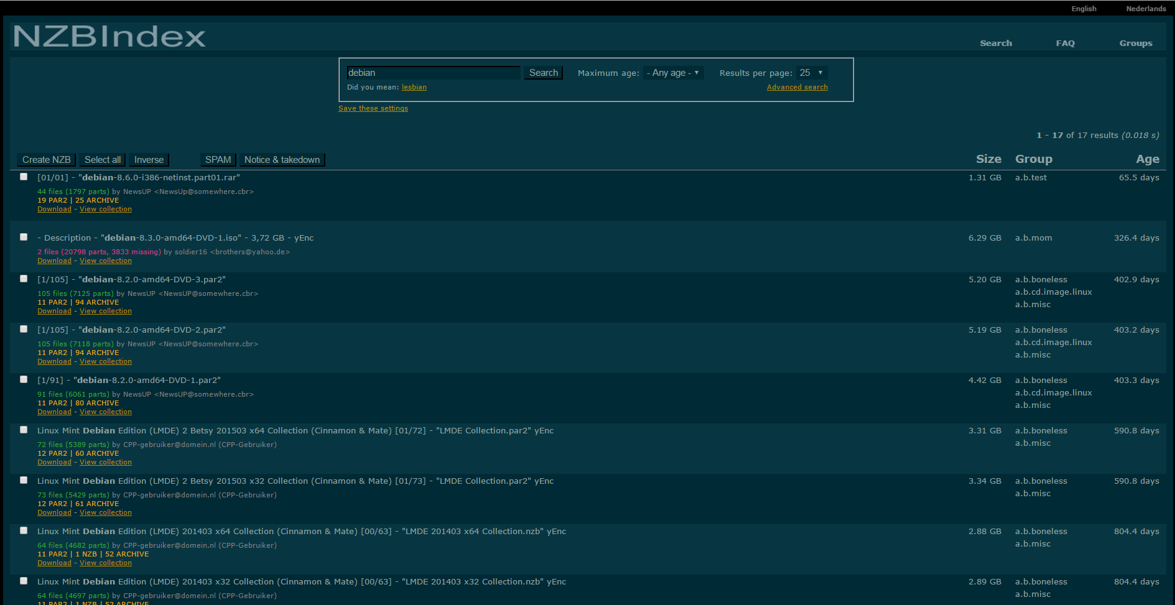The width and height of the screenshot is (1175, 605).
Task: Tick checkbox for debian-8.3.0-amd64-DVD-1.iso result
Action: 24,237
